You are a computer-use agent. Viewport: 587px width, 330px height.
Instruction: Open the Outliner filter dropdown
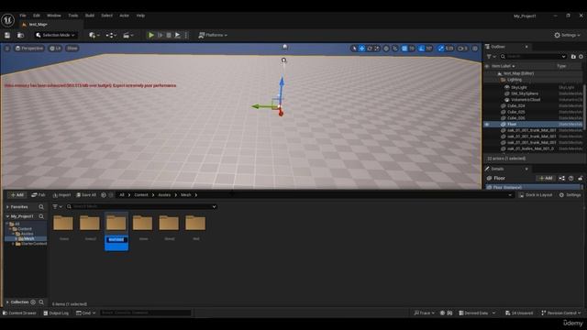click(492, 57)
